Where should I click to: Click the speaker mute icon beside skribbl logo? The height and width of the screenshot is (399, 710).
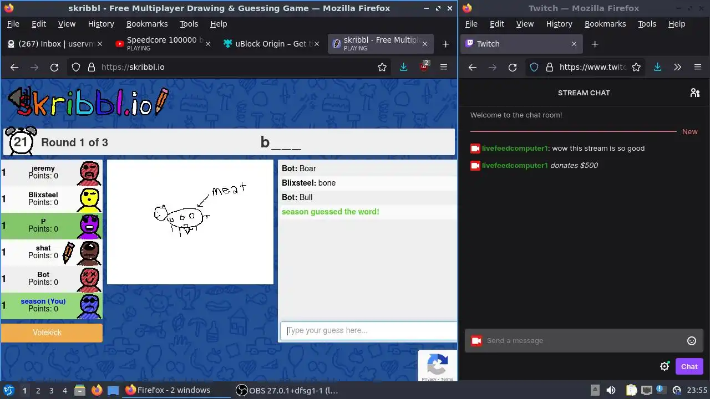click(x=18, y=99)
